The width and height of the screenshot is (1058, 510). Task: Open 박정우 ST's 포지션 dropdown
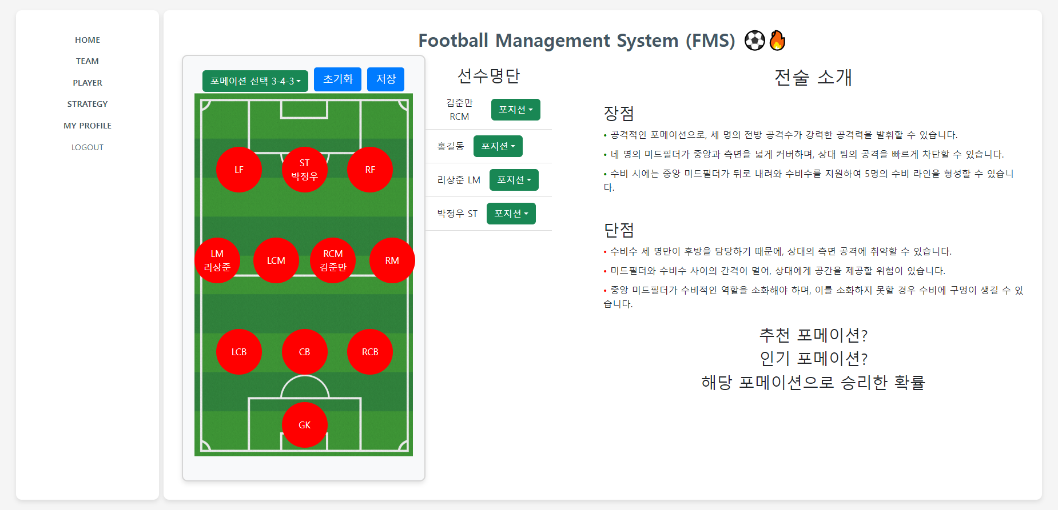pos(511,213)
